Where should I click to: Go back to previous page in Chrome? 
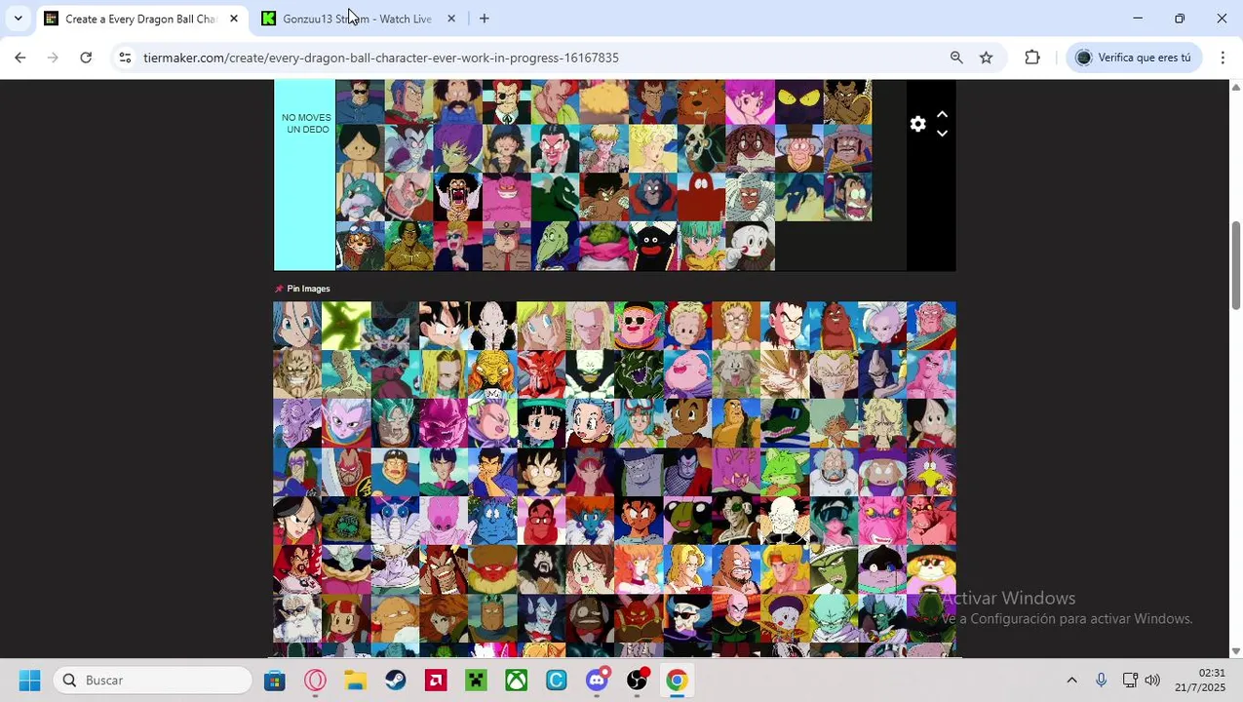pos(19,58)
